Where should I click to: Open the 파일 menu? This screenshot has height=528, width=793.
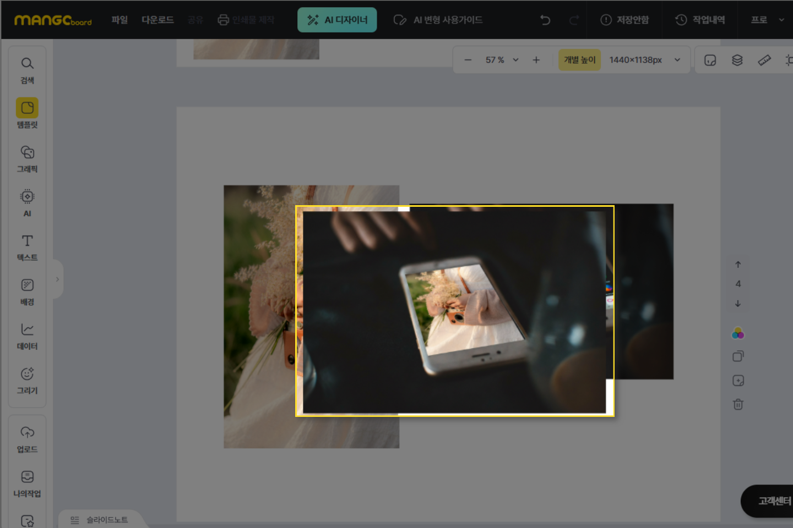pyautogui.click(x=120, y=20)
